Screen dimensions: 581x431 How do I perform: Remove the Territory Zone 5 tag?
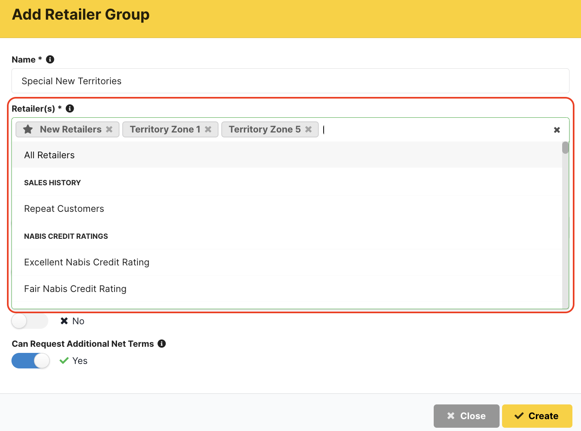309,129
